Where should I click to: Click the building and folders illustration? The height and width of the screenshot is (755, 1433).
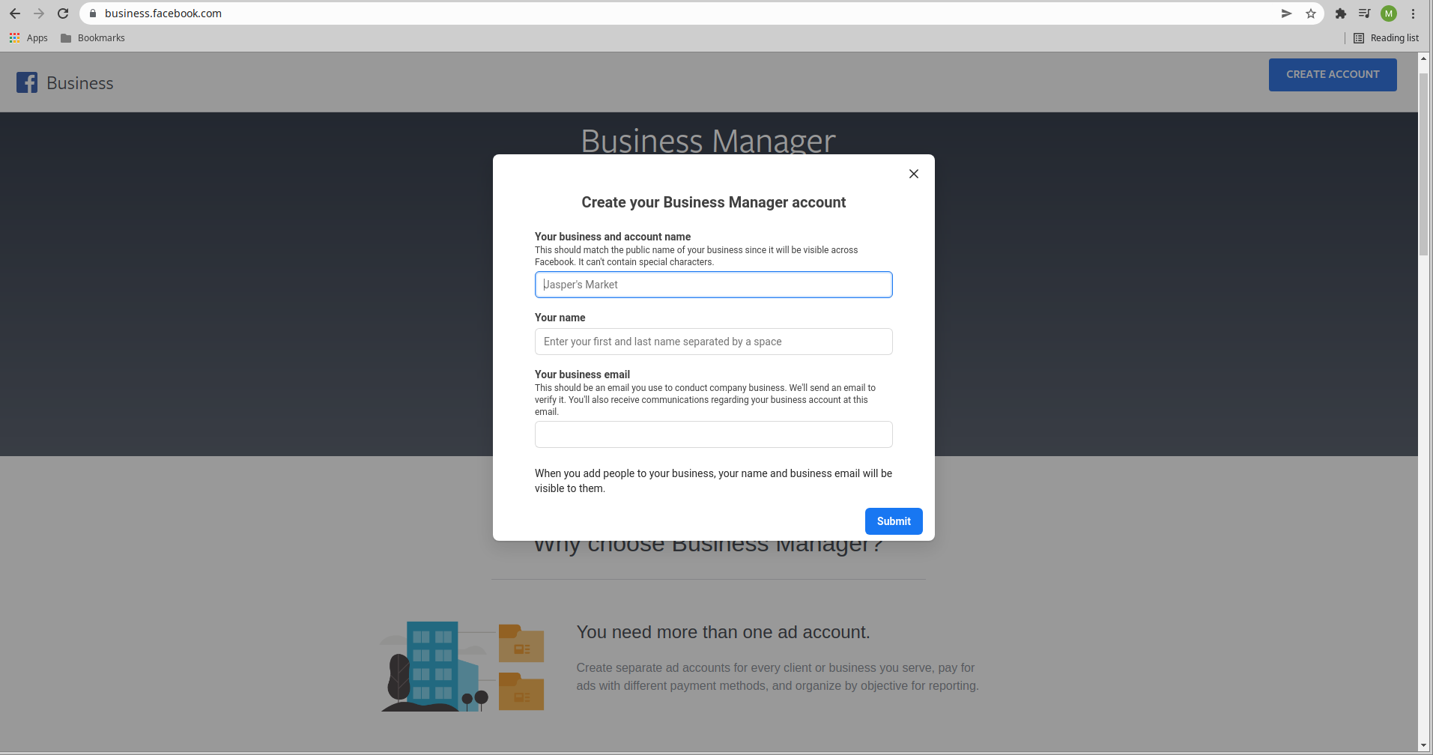462,666
